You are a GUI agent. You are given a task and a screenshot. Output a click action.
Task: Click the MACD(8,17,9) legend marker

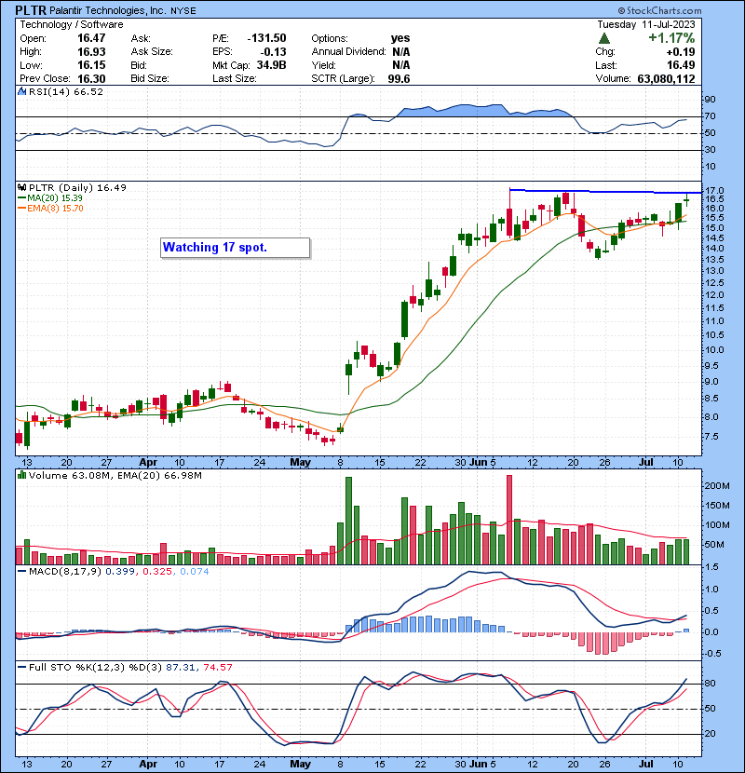[x=20, y=570]
